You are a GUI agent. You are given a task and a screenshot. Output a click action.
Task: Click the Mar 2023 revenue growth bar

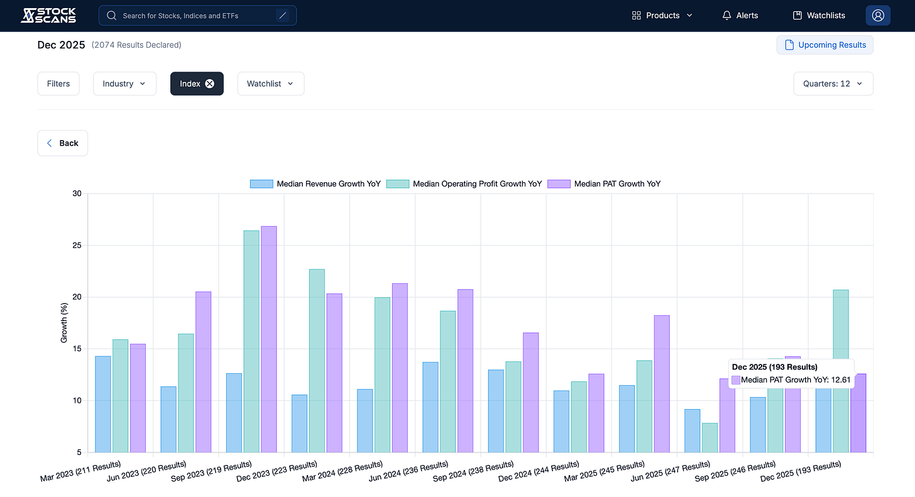pyautogui.click(x=103, y=404)
